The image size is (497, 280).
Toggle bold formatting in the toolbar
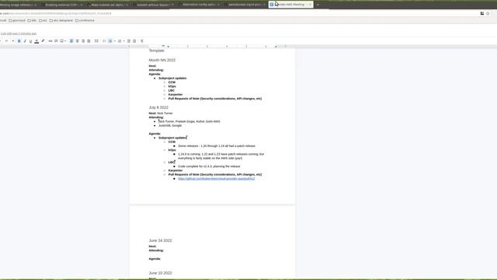tap(19, 41)
